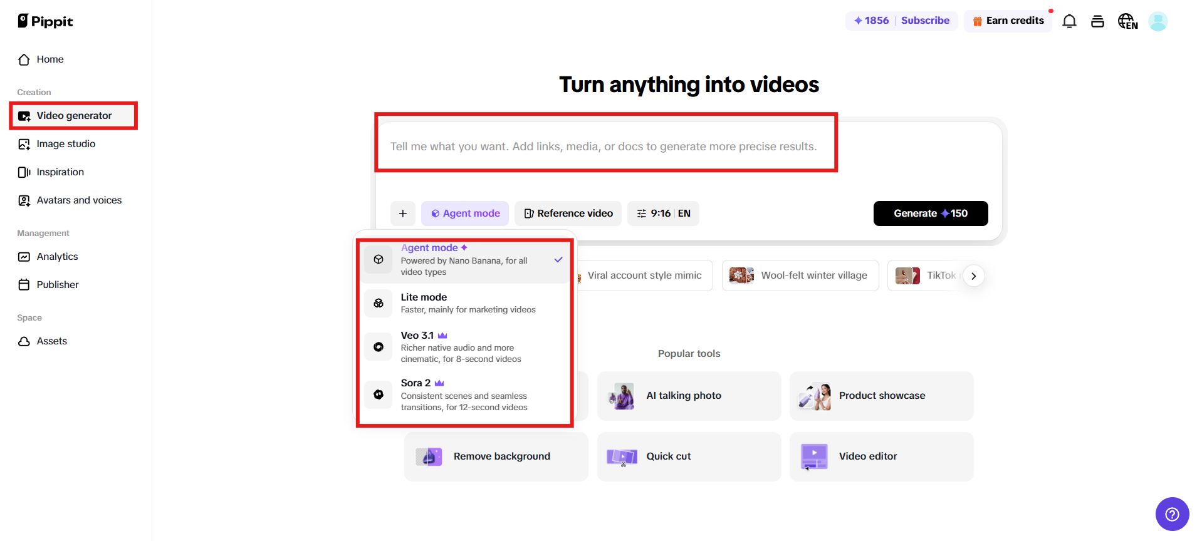1202x541 pixels.
Task: Click the Avatars and voices icon
Action: point(24,200)
